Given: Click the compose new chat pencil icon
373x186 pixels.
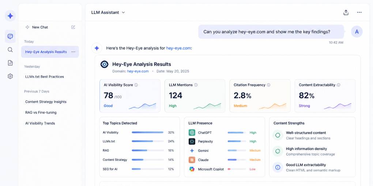Looking at the screenshot, I should coord(73,27).
